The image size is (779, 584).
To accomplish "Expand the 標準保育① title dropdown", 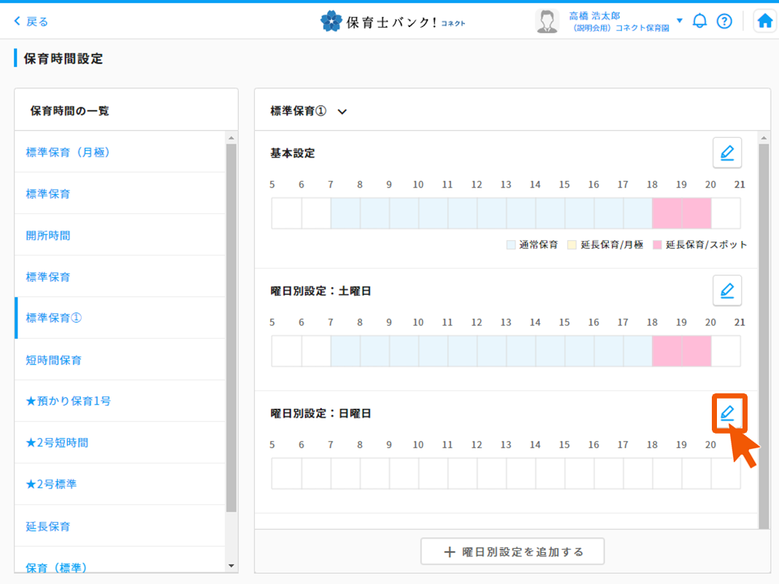I will 342,112.
